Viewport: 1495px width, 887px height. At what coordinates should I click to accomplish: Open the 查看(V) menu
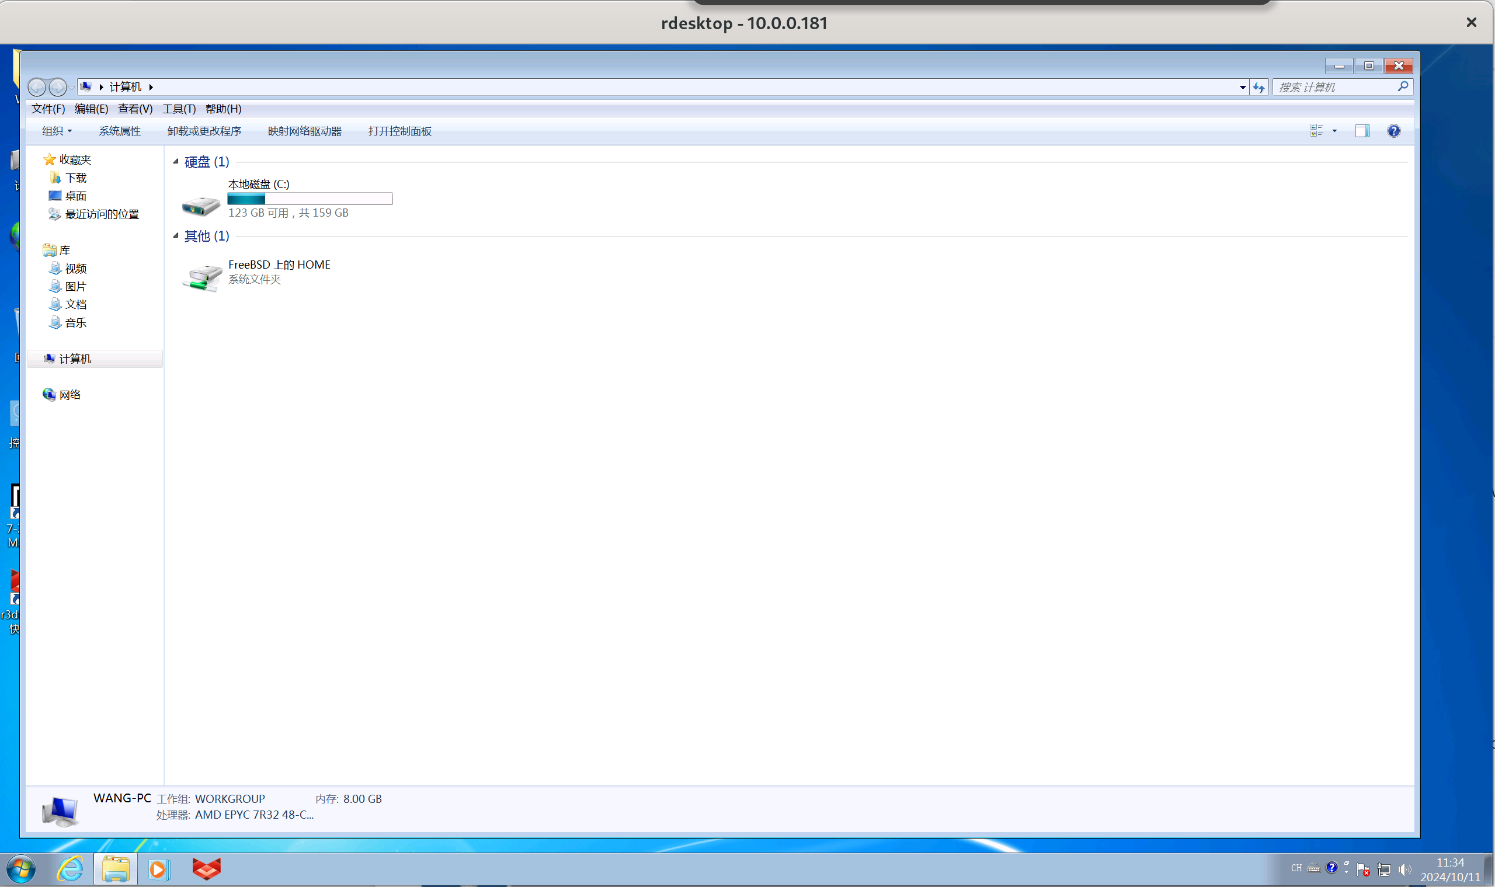pos(135,109)
